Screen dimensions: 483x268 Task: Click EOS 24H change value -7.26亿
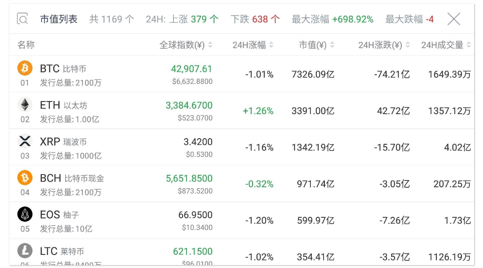pyautogui.click(x=395, y=220)
